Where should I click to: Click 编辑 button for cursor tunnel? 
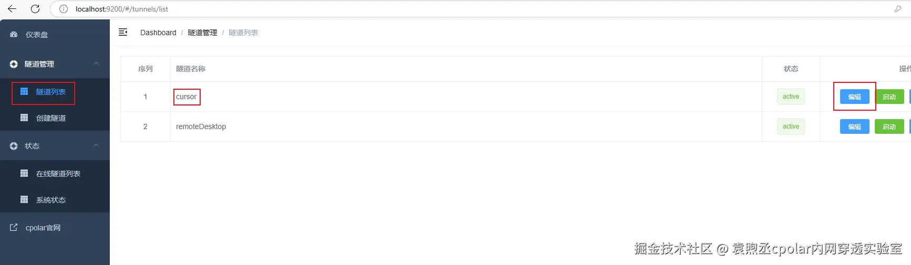(854, 97)
